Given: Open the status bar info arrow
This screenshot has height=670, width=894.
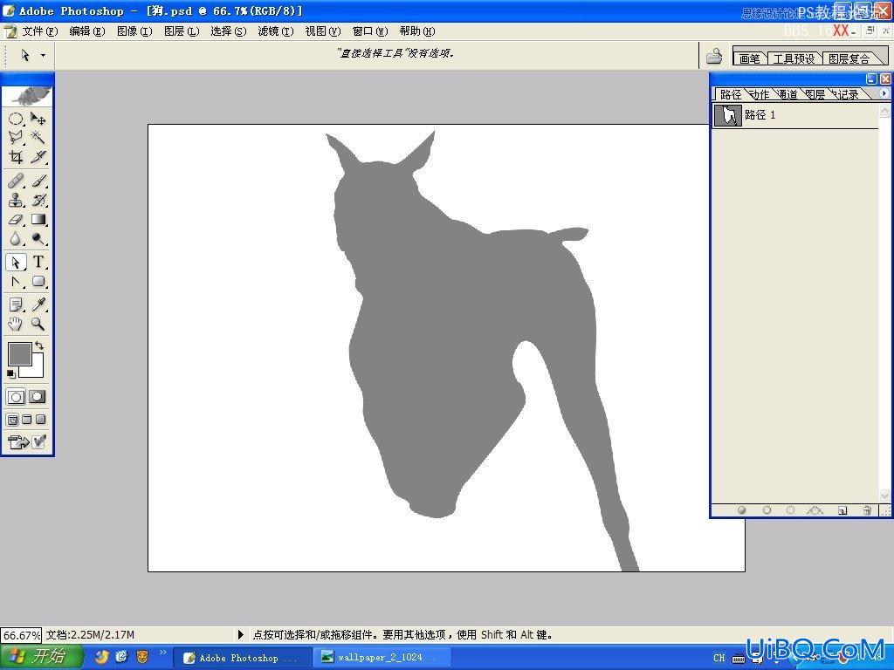Looking at the screenshot, I should pos(240,634).
